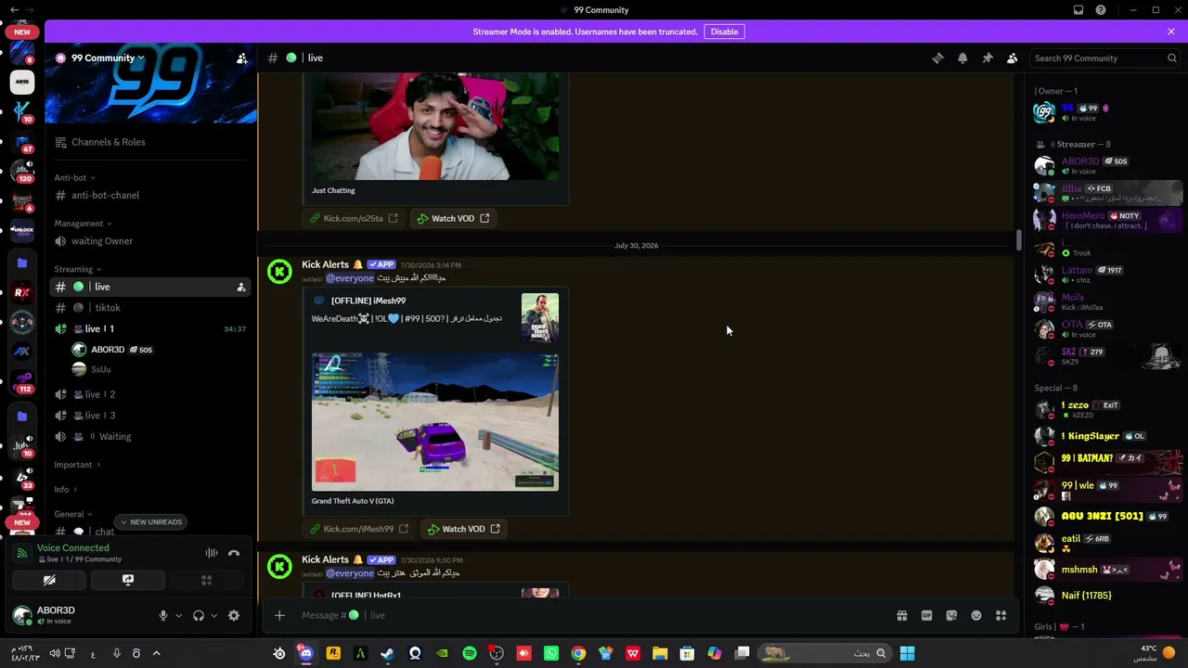Screen dimensions: 1188x668
Task: Jump to New Unreads in channel list
Action: (150, 521)
